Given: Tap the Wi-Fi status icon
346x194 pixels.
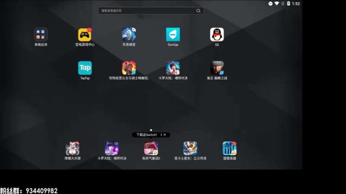Looking at the screenshot, I should tap(276, 3).
